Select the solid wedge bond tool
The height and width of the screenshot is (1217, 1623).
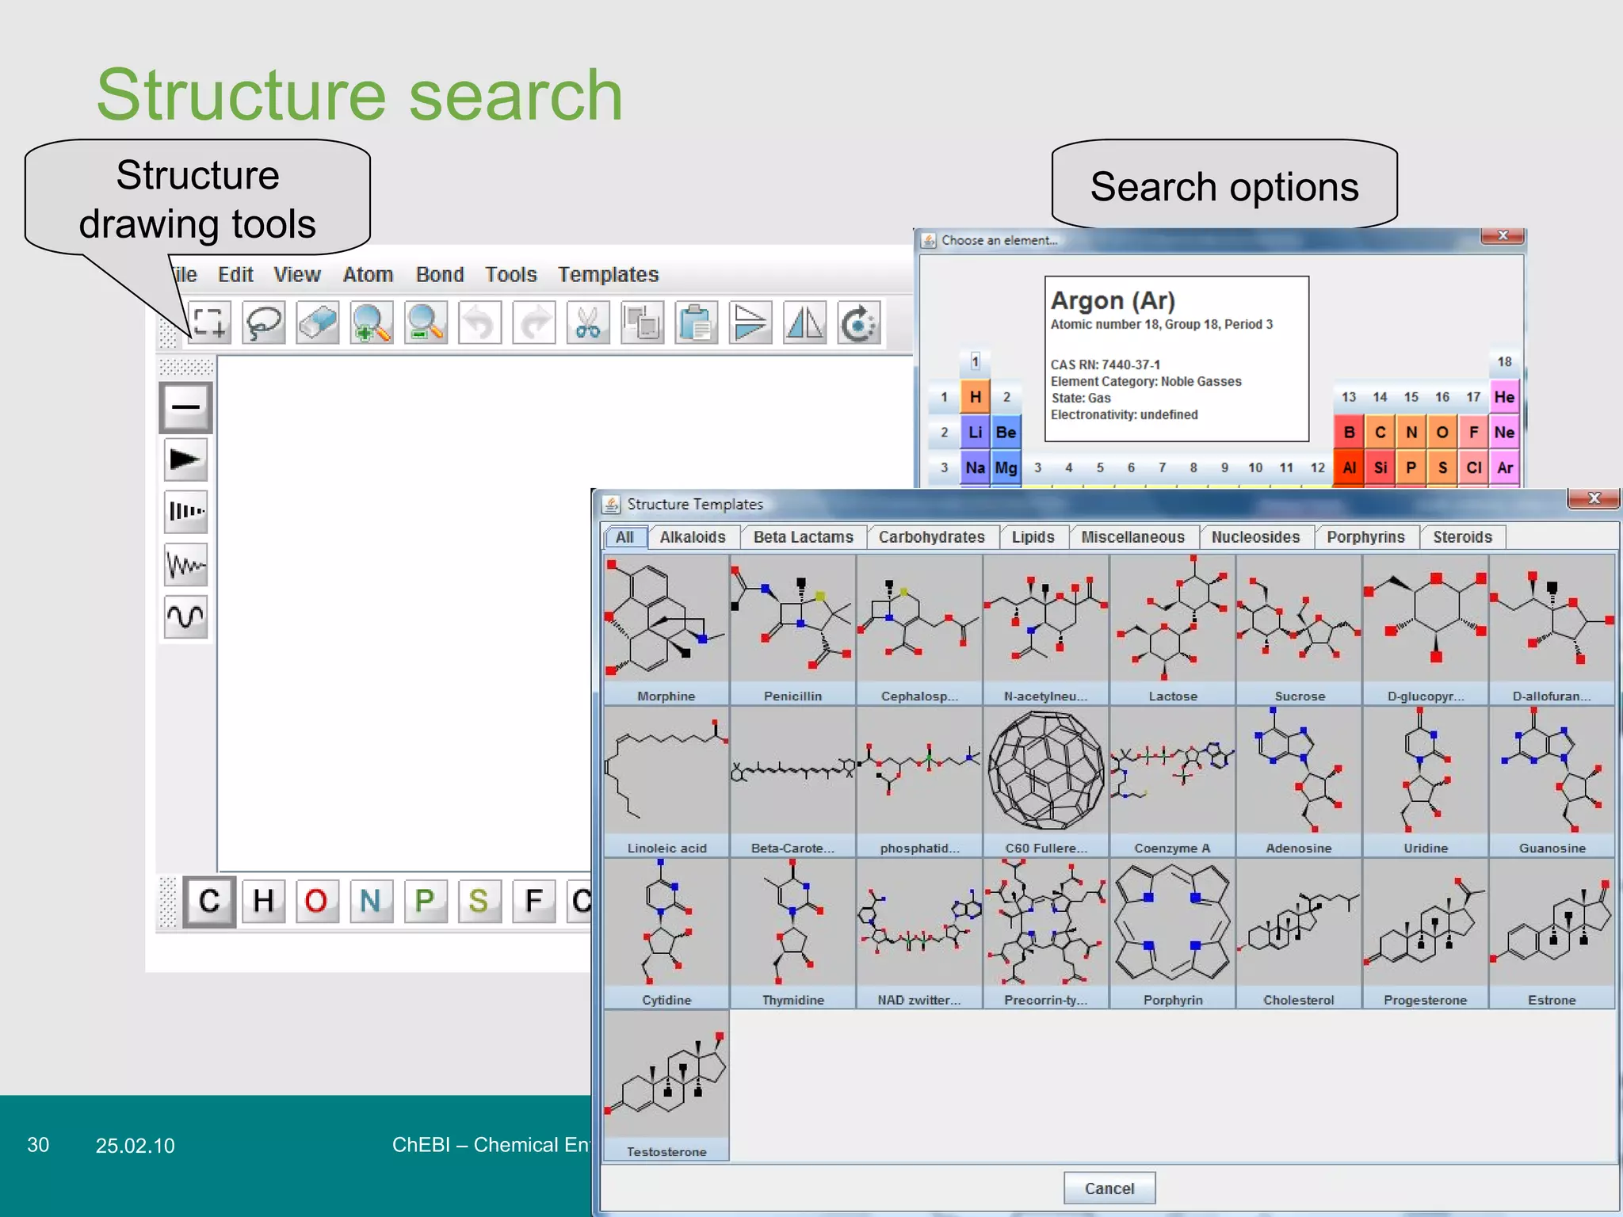click(185, 460)
